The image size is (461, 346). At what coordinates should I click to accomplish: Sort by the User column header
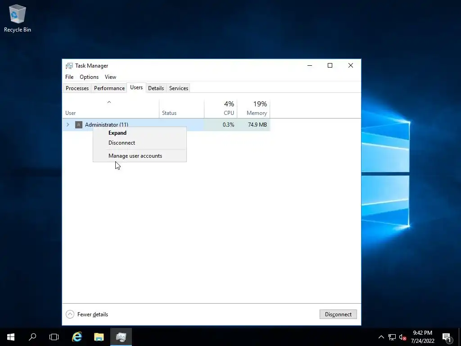pyautogui.click(x=111, y=108)
